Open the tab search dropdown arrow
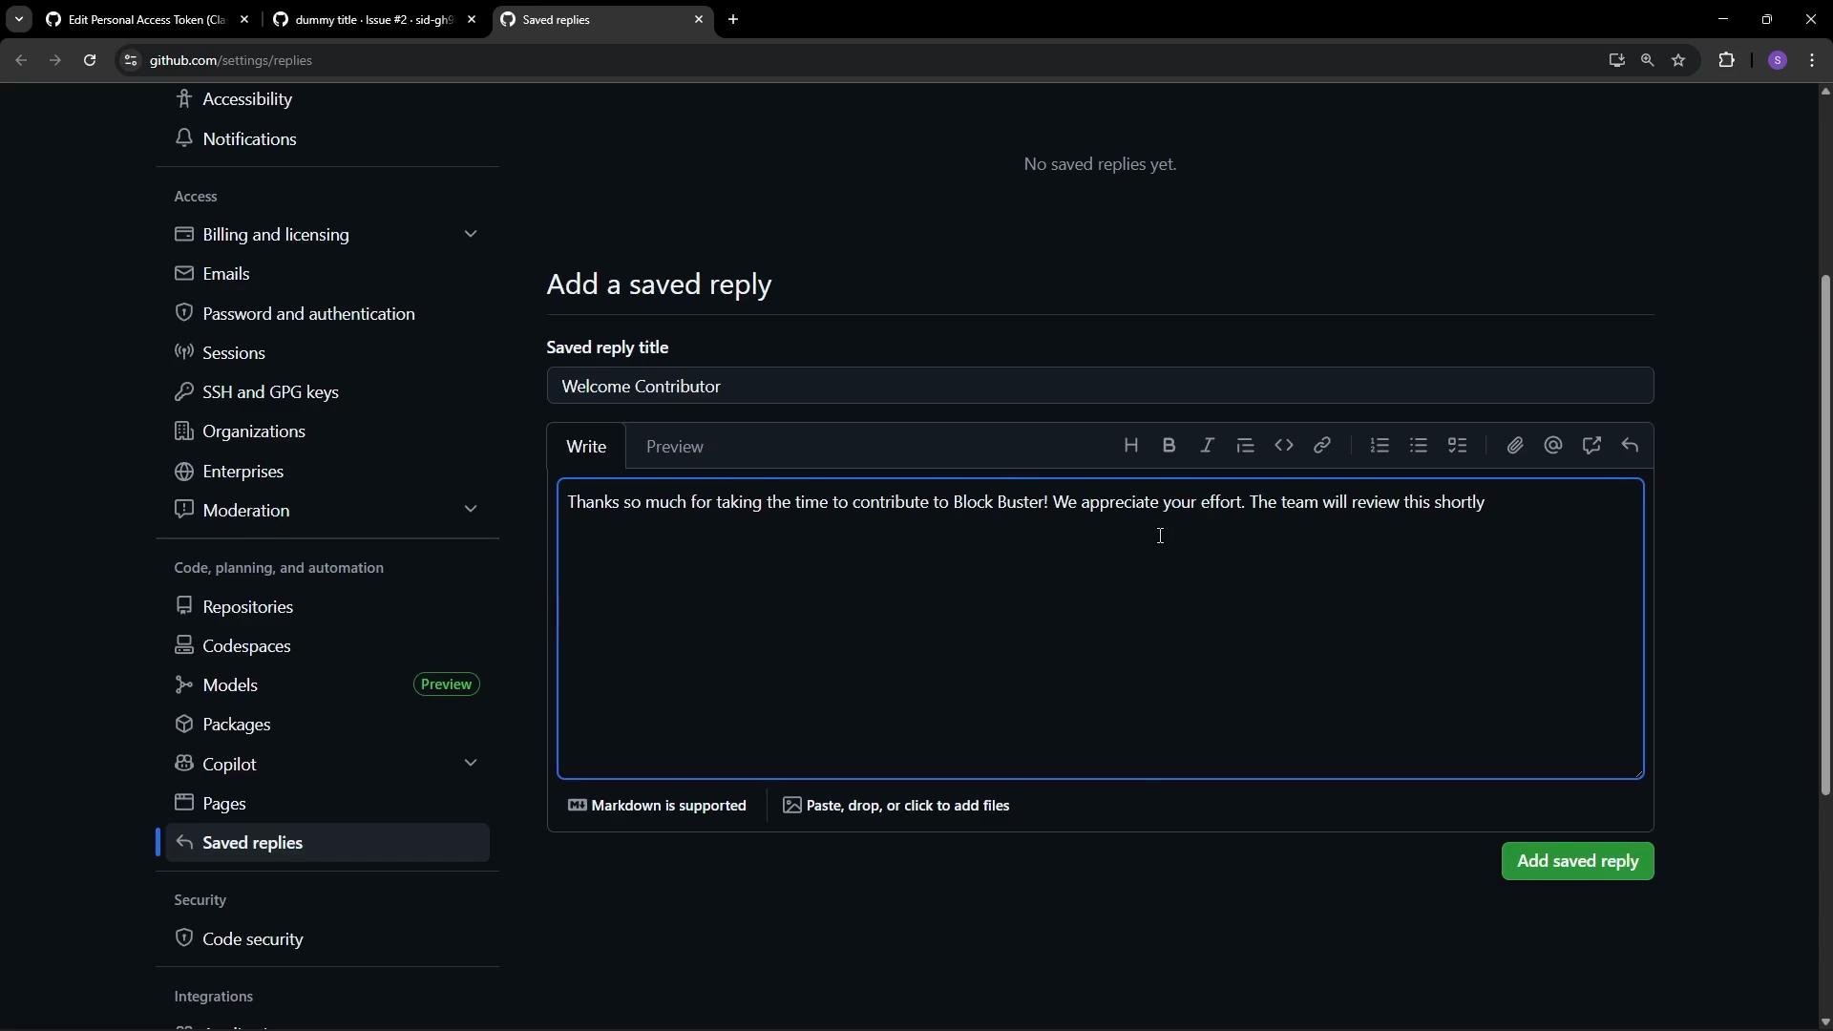The image size is (1833, 1031). (x=19, y=19)
